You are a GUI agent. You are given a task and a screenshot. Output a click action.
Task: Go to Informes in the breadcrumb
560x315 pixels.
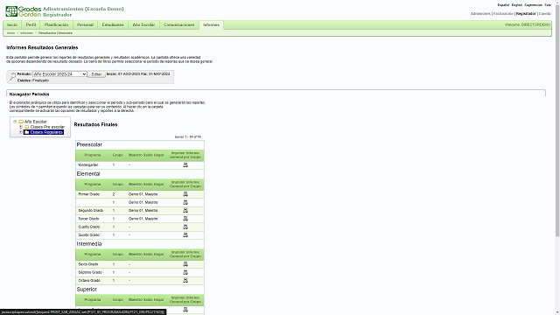coord(26,33)
